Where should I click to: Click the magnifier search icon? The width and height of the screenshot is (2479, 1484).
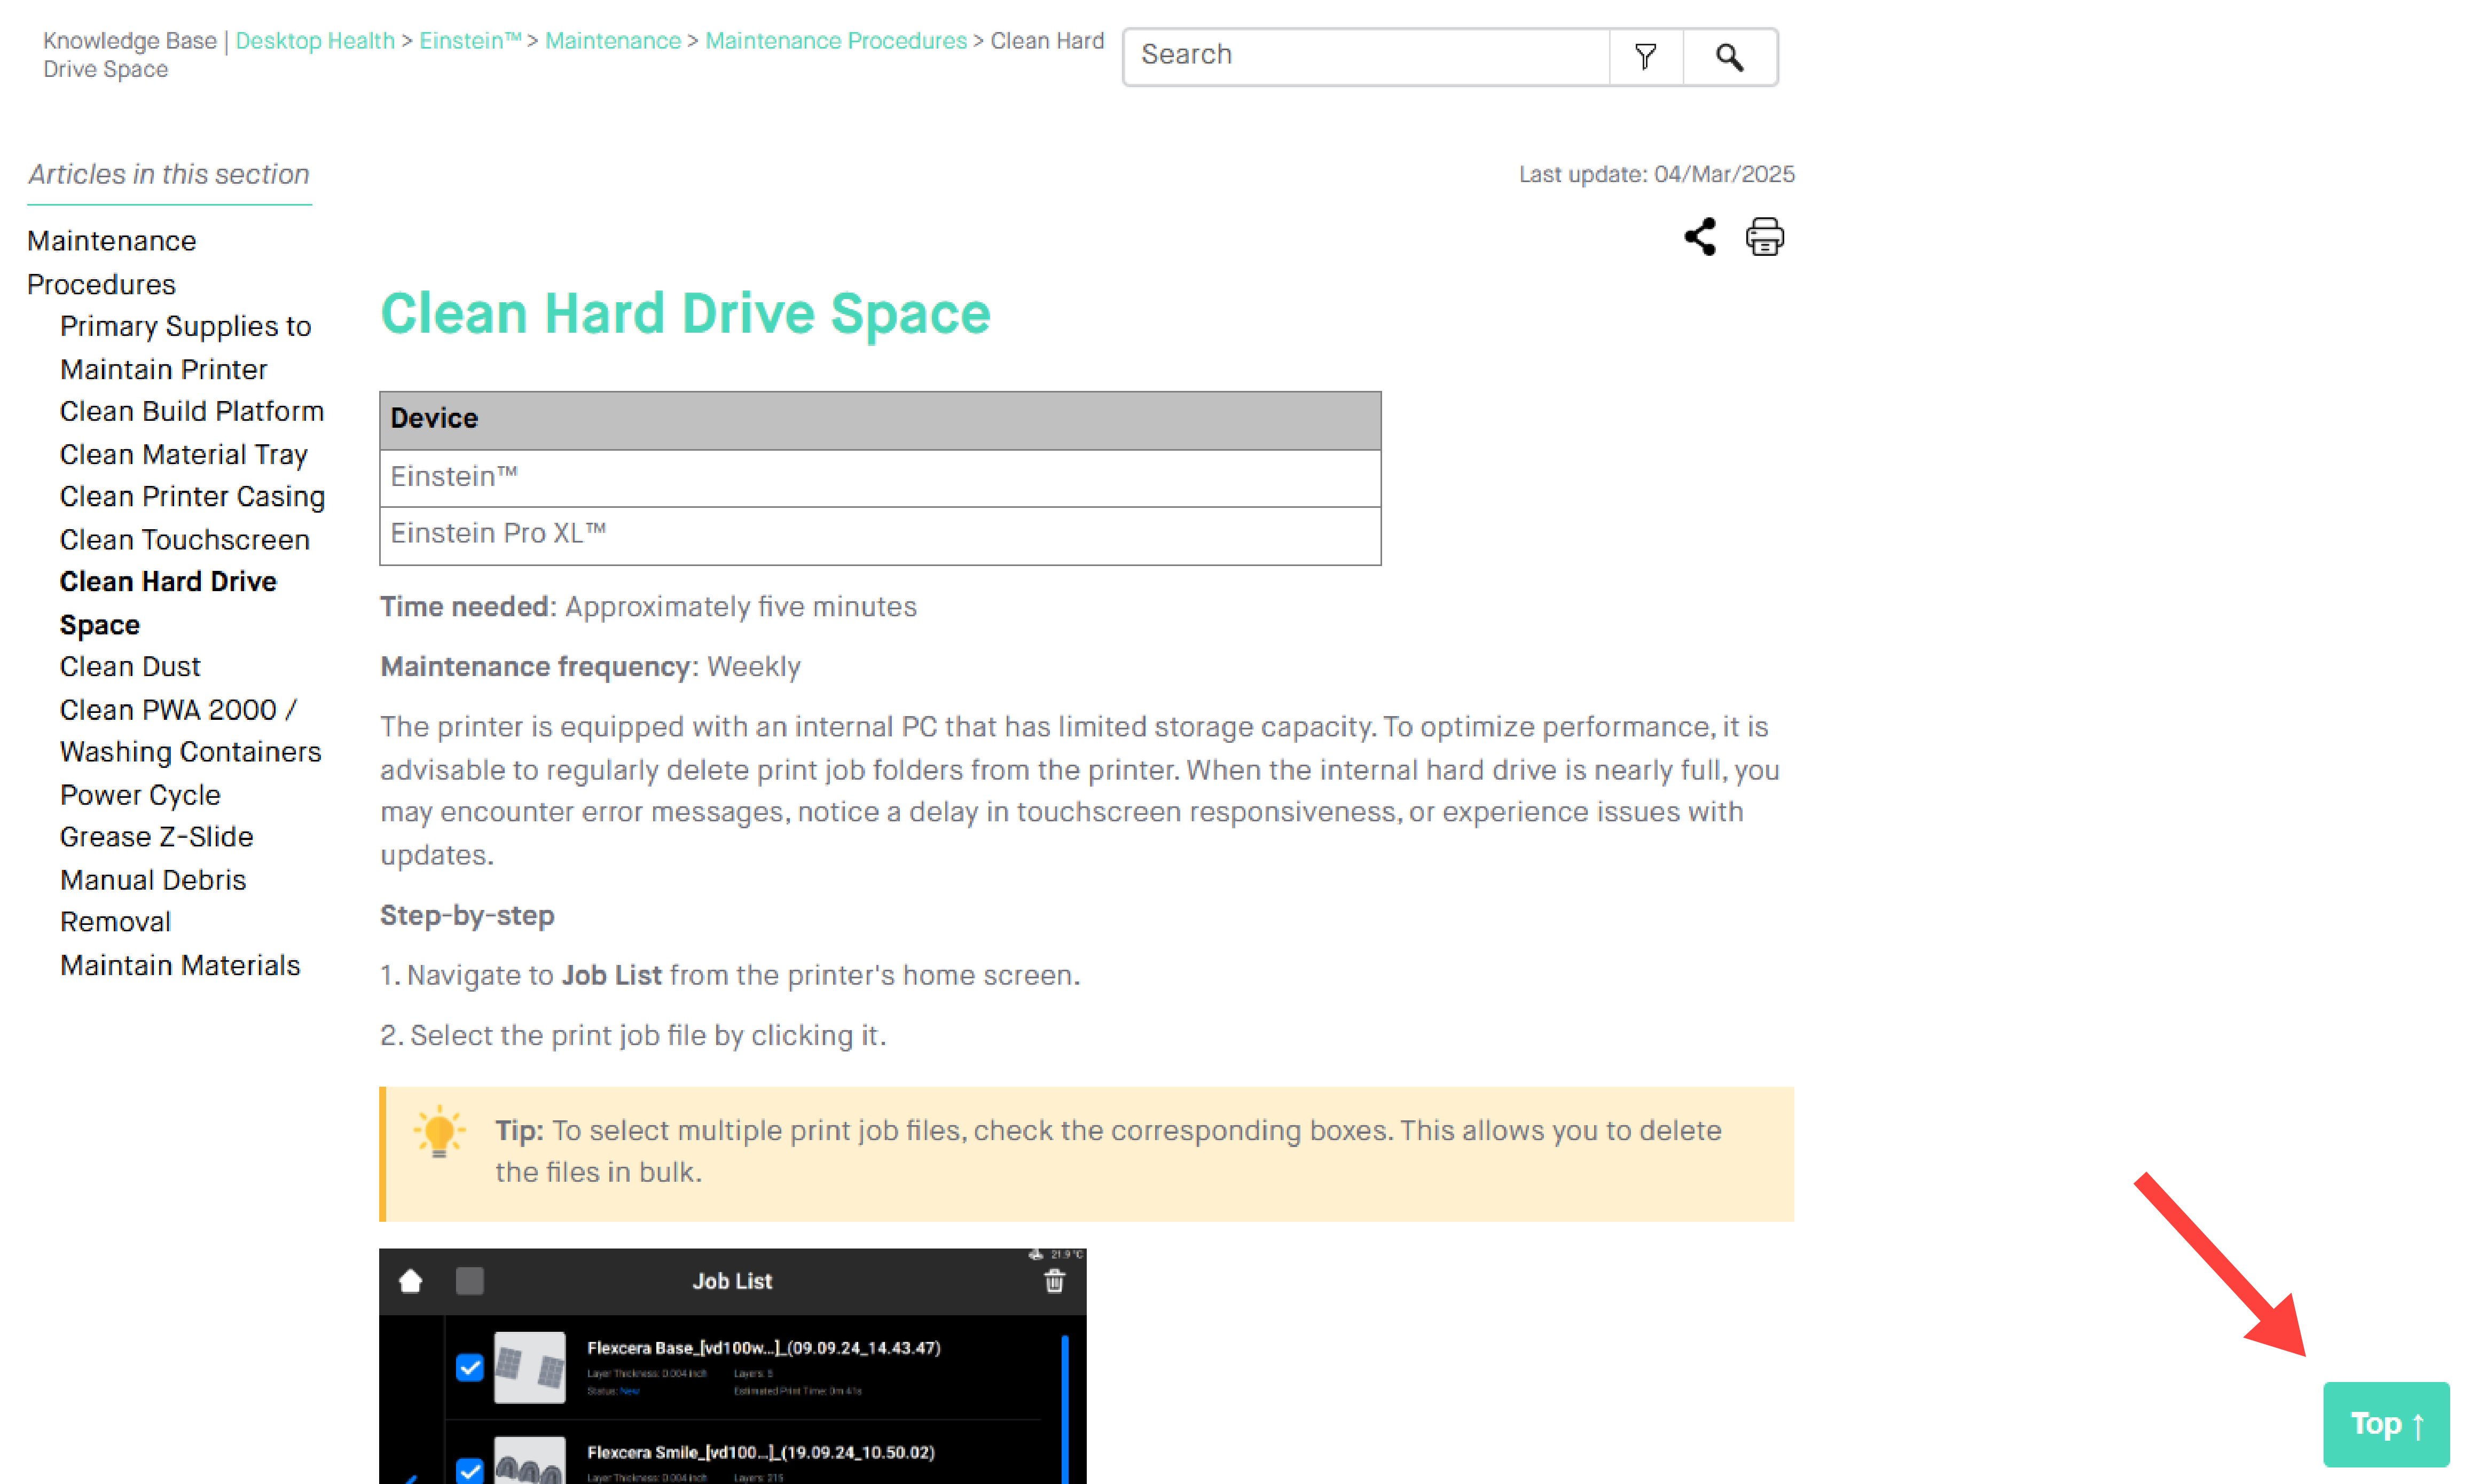click(x=1729, y=57)
